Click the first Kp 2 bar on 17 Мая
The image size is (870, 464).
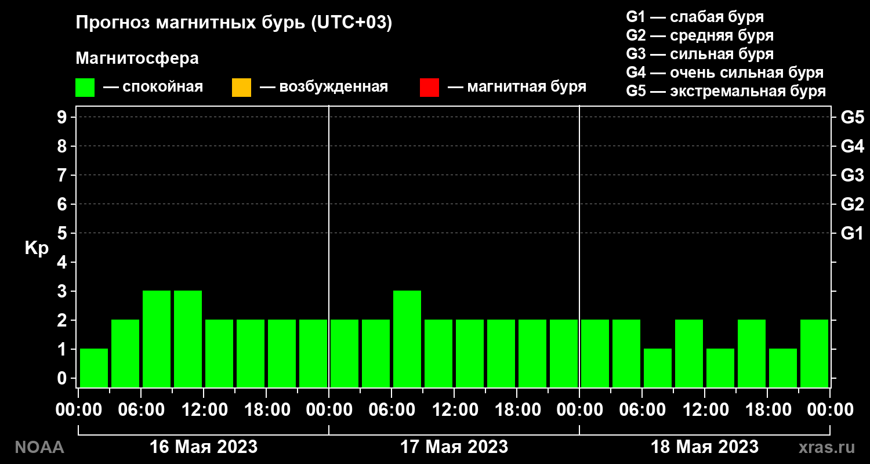(x=345, y=353)
